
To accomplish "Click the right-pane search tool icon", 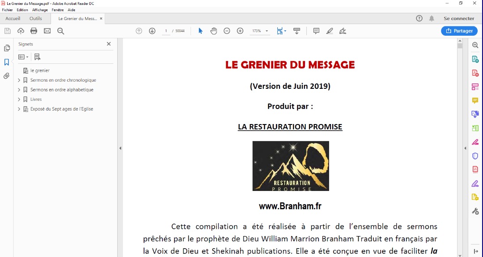I will [475, 45].
